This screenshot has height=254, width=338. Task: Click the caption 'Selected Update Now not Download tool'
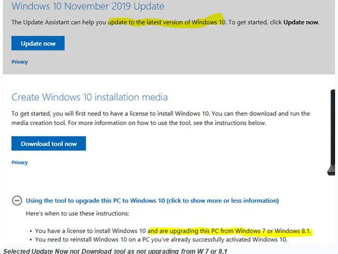pyautogui.click(x=115, y=251)
